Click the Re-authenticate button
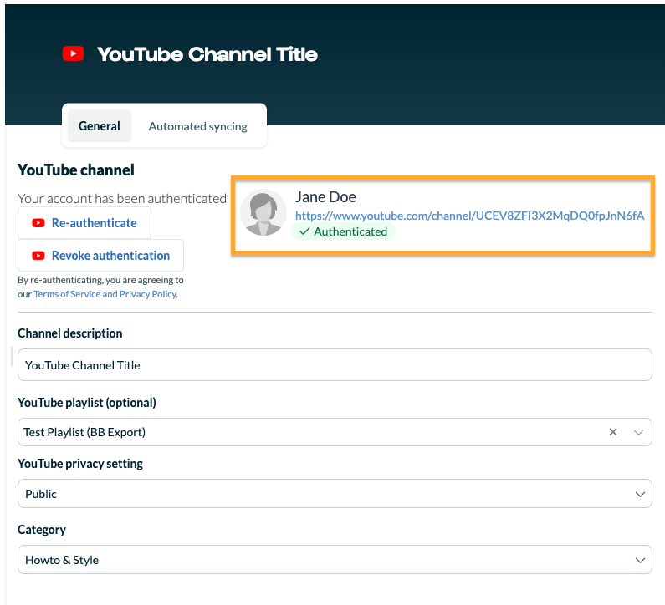This screenshot has width=665, height=605. (x=84, y=223)
